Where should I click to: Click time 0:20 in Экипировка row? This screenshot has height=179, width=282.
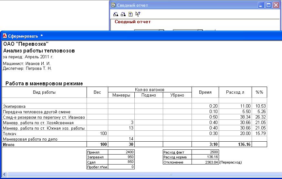214,106
